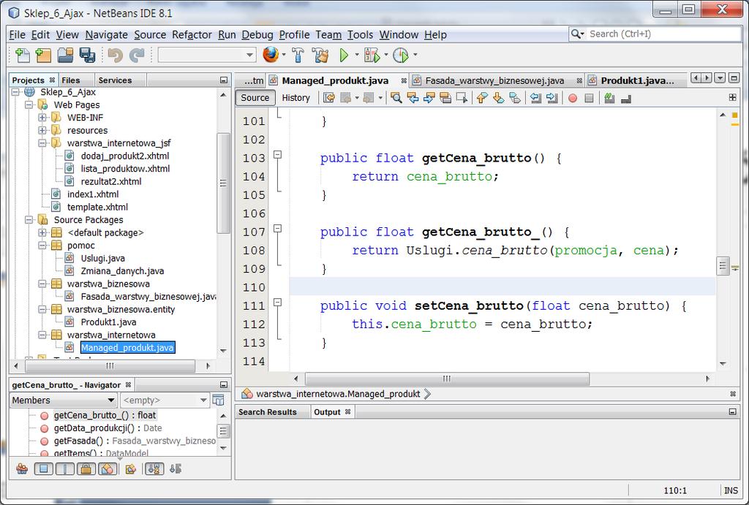Toggle Fully Qualified Names in Navigator
The width and height of the screenshot is (749, 505).
tap(130, 469)
